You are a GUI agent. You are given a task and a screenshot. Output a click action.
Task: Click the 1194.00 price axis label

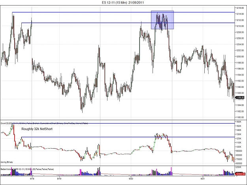[x=240, y=75]
